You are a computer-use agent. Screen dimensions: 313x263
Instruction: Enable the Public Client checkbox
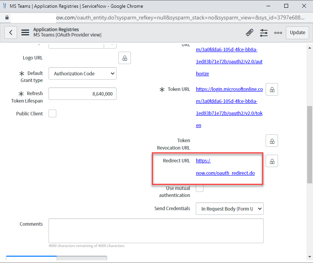[x=52, y=113]
